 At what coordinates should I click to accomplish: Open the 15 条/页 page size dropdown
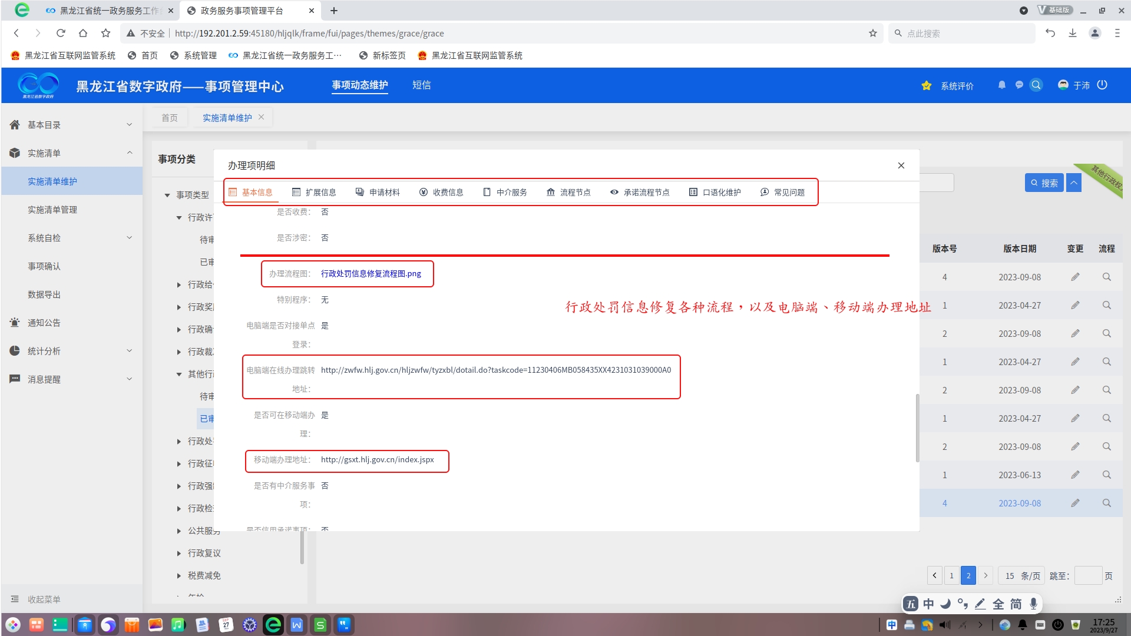point(1022,576)
